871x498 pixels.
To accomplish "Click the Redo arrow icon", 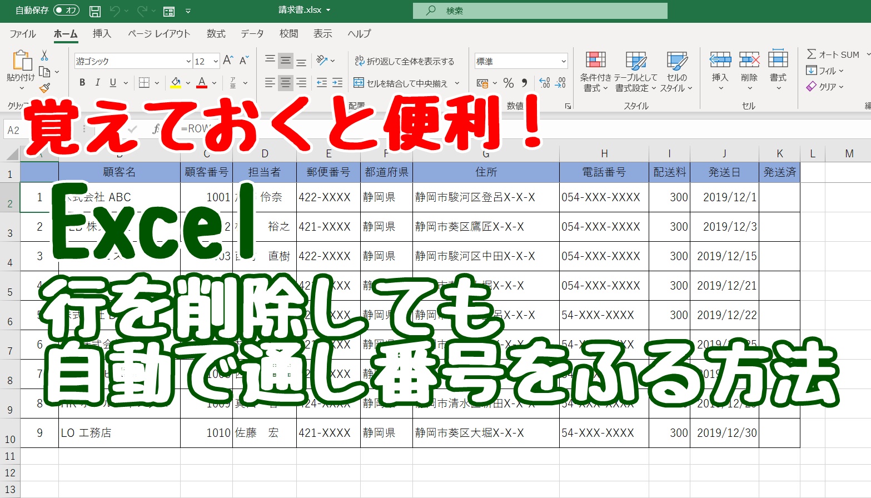I will tap(142, 11).
